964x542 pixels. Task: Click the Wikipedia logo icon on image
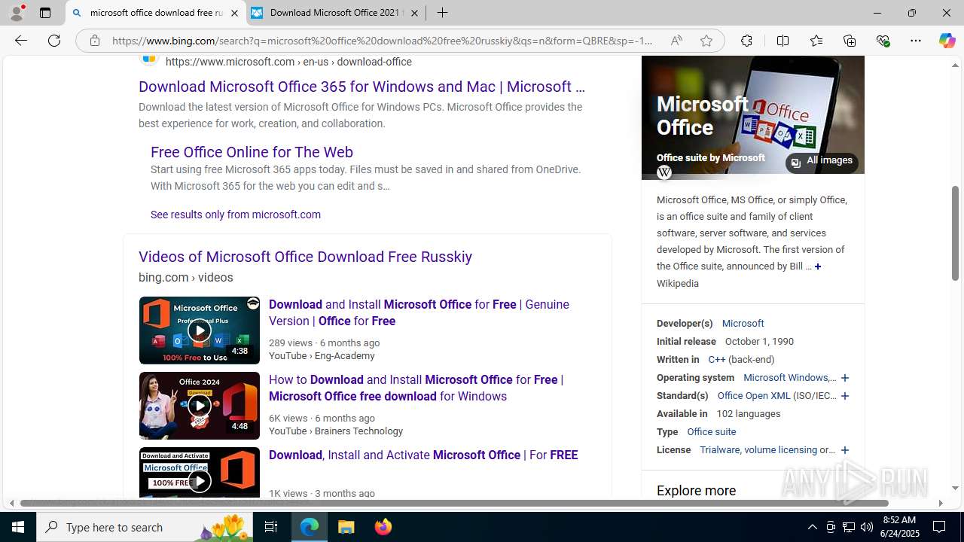tap(664, 172)
